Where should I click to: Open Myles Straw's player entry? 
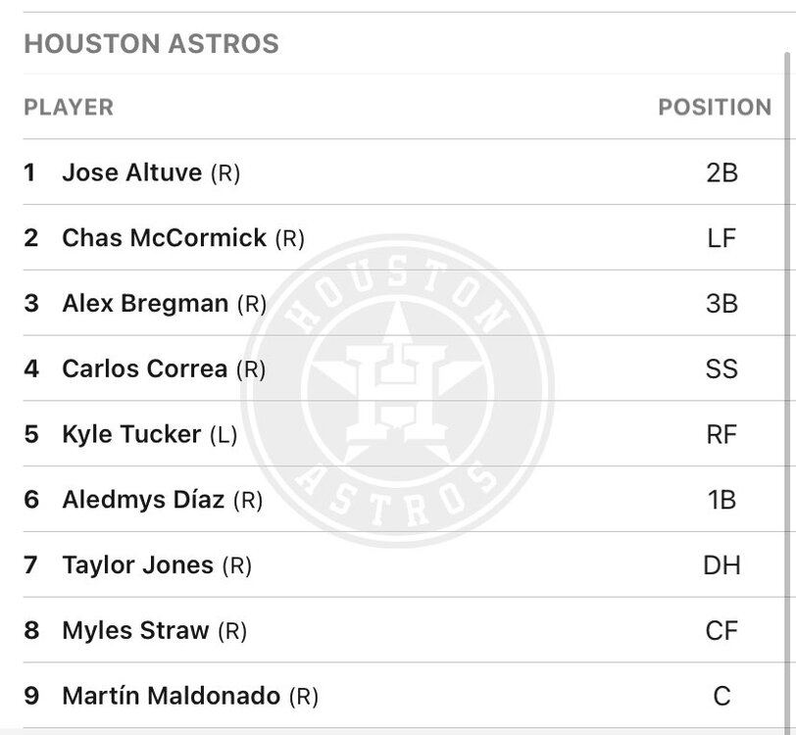tap(135, 630)
